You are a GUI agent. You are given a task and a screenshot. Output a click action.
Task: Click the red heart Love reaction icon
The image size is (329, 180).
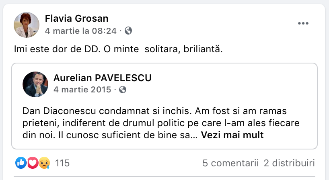[32, 163]
